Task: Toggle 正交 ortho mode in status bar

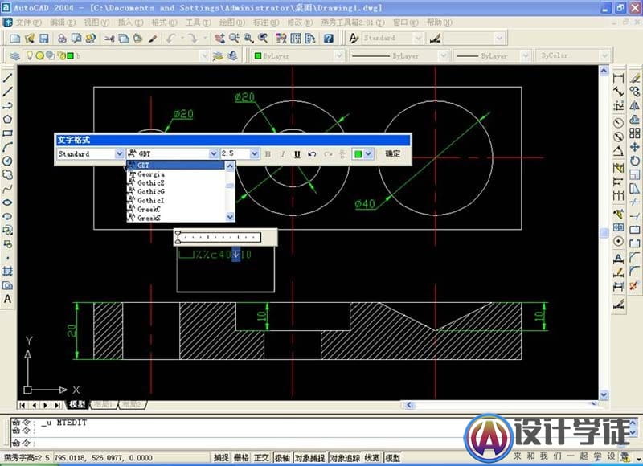Action: (261, 457)
